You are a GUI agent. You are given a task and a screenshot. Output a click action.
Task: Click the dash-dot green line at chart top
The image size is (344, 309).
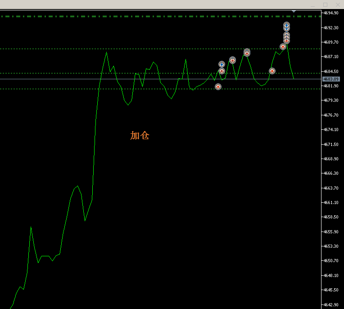click(135, 16)
